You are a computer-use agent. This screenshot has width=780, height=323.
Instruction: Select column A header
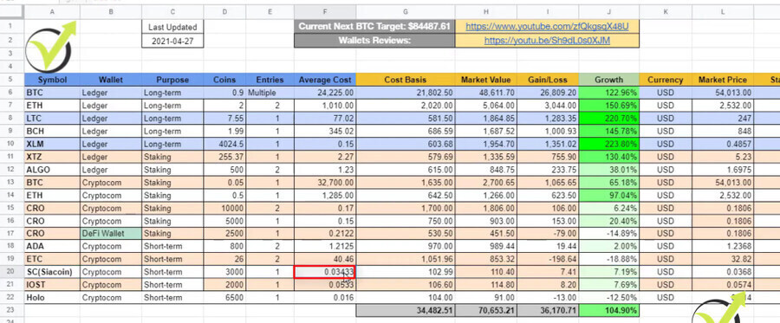coord(52,11)
